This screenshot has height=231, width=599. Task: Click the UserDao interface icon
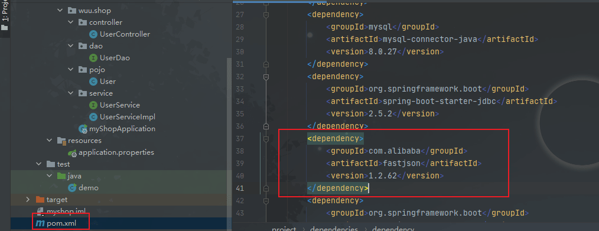[93, 58]
